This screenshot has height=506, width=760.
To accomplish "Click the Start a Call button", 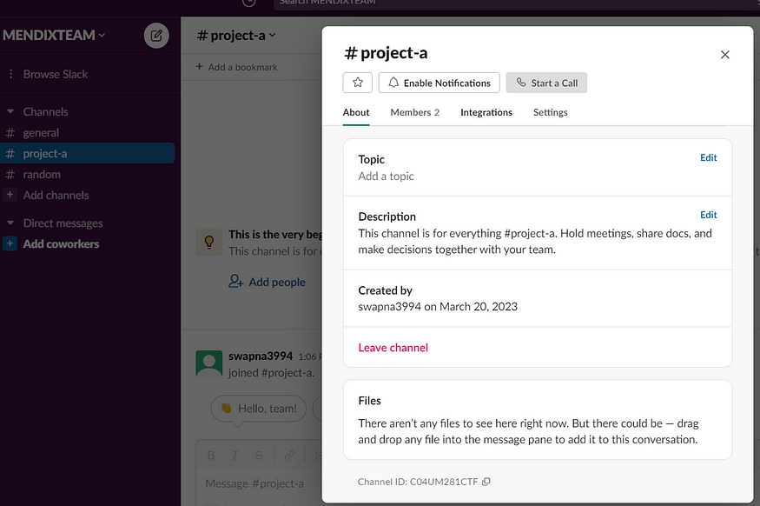I will pyautogui.click(x=546, y=83).
